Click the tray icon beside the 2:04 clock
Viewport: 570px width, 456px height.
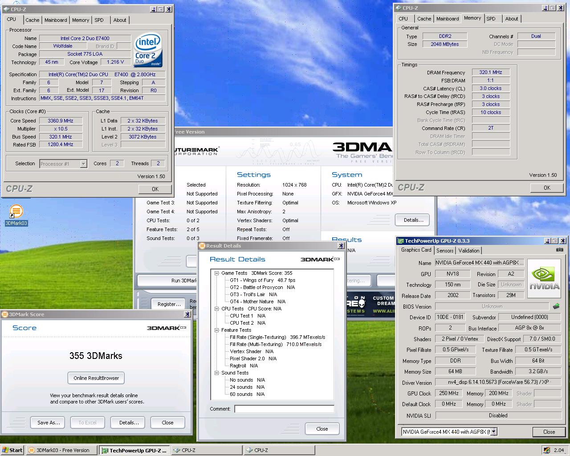click(x=546, y=450)
